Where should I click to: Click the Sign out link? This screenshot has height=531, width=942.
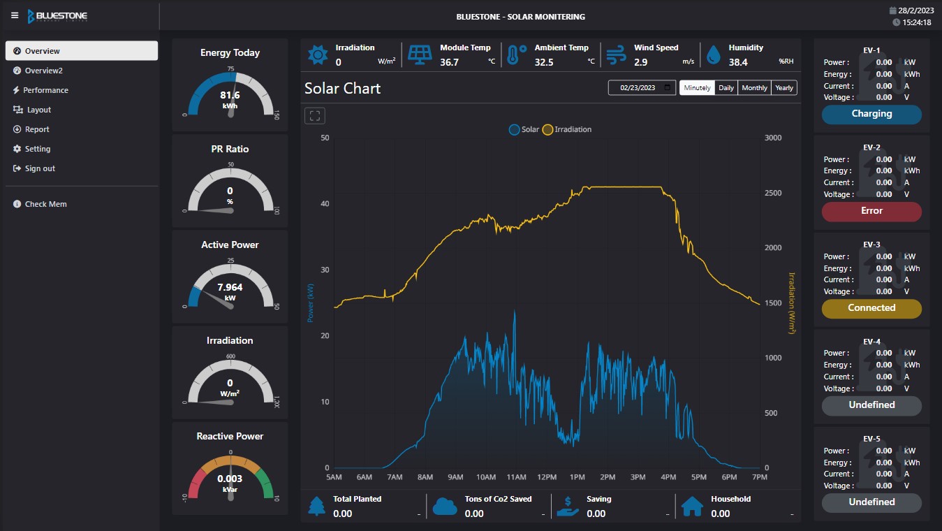click(x=40, y=168)
